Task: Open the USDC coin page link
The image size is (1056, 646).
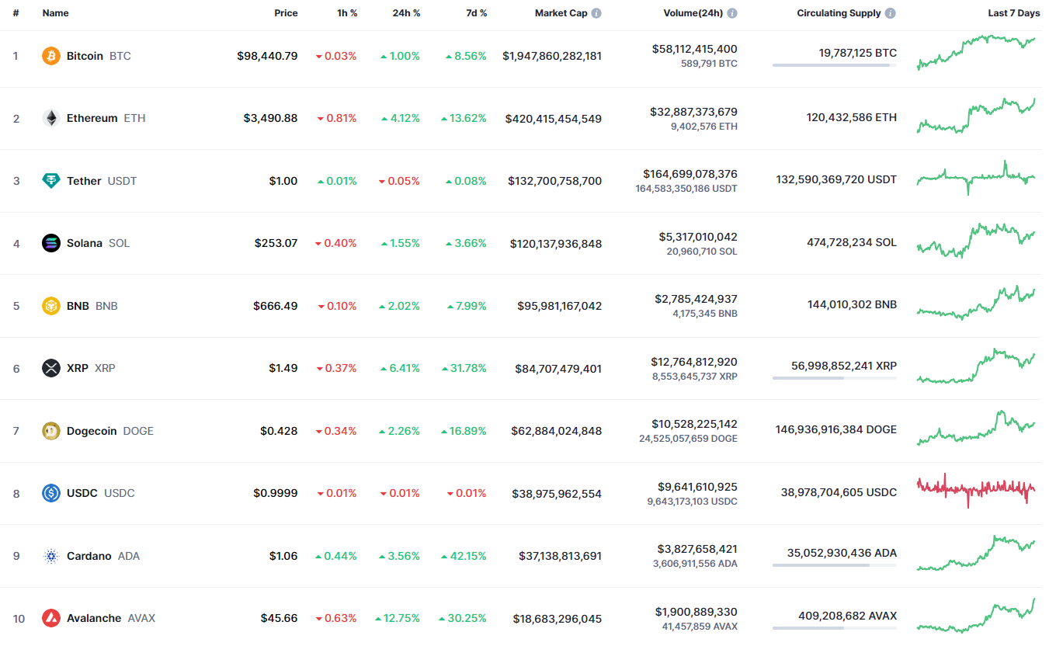Action: [82, 493]
